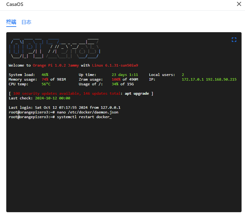Switch to the 终端 tab
The image size is (245, 215).
11,22
